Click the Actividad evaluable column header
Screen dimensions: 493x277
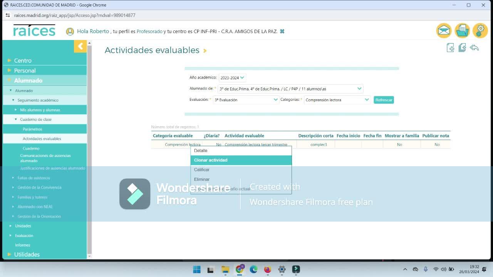pos(244,136)
